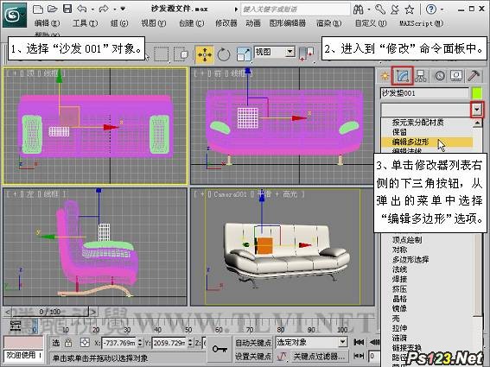
Task: Click the communication center satellite icon
Action: (x=395, y=9)
